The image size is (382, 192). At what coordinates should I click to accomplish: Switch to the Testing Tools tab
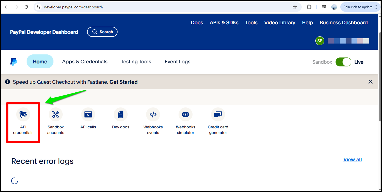pyautogui.click(x=136, y=62)
